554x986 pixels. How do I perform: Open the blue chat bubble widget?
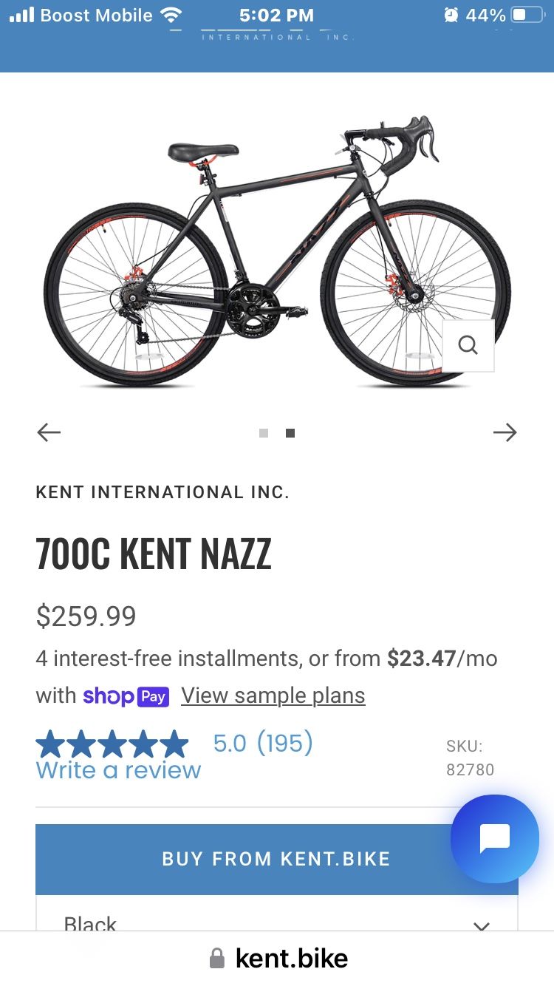[495, 838]
